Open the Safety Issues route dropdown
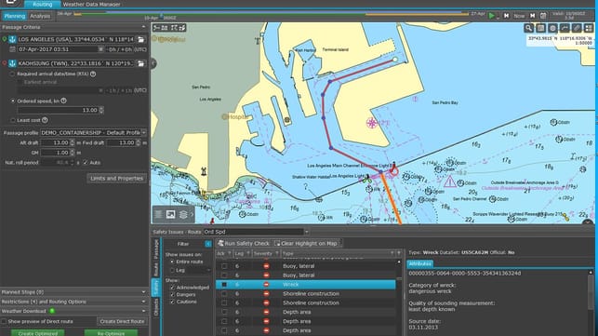The height and width of the screenshot is (336, 598). (x=256, y=232)
